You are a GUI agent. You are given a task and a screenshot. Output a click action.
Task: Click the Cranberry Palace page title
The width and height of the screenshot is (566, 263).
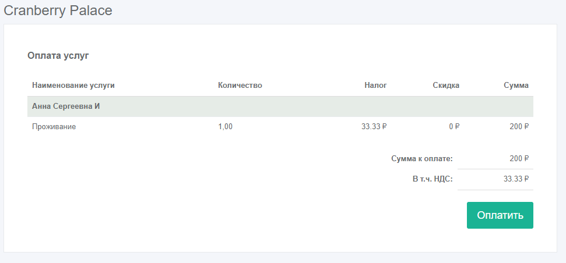[58, 10]
